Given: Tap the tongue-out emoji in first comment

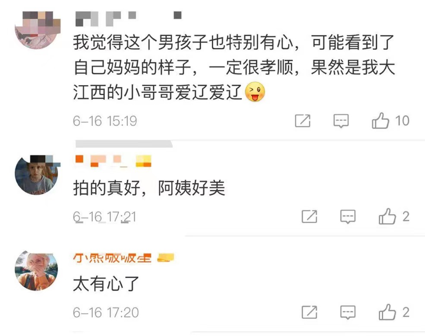Looking at the screenshot, I should click(255, 92).
